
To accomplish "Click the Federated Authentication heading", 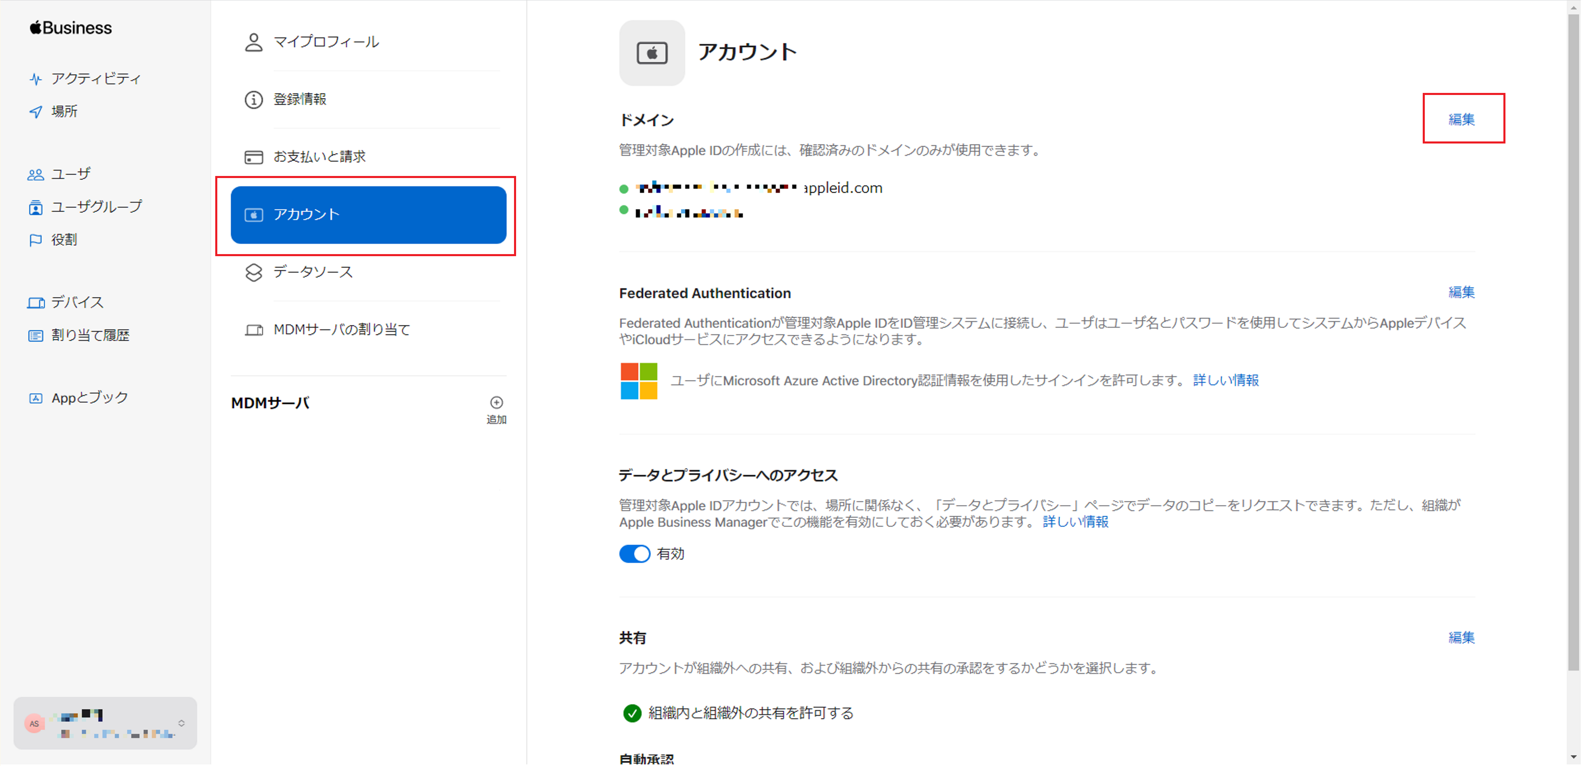I will pyautogui.click(x=705, y=294).
